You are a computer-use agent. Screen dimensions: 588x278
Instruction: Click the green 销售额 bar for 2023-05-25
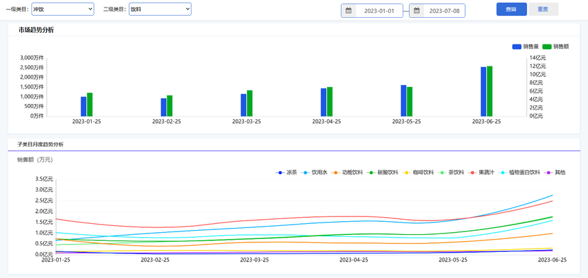click(x=410, y=101)
